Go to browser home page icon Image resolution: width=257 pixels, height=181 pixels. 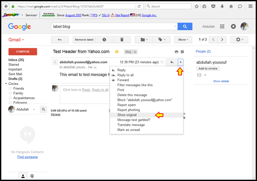point(231,6)
